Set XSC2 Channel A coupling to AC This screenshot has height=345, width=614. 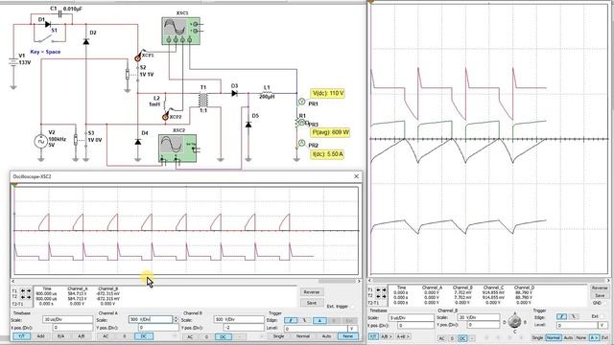click(x=106, y=336)
